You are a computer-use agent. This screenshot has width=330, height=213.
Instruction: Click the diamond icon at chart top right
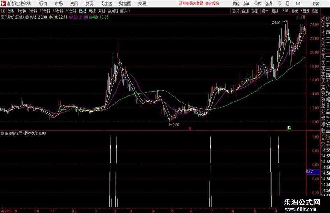click(298, 17)
